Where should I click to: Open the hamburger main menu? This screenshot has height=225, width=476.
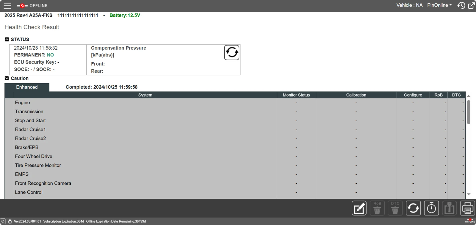tap(7, 6)
